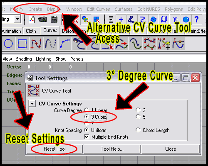Open the Edit Curves menu
The width and height of the screenshot is (208, 166).
pyautogui.click(x=99, y=9)
